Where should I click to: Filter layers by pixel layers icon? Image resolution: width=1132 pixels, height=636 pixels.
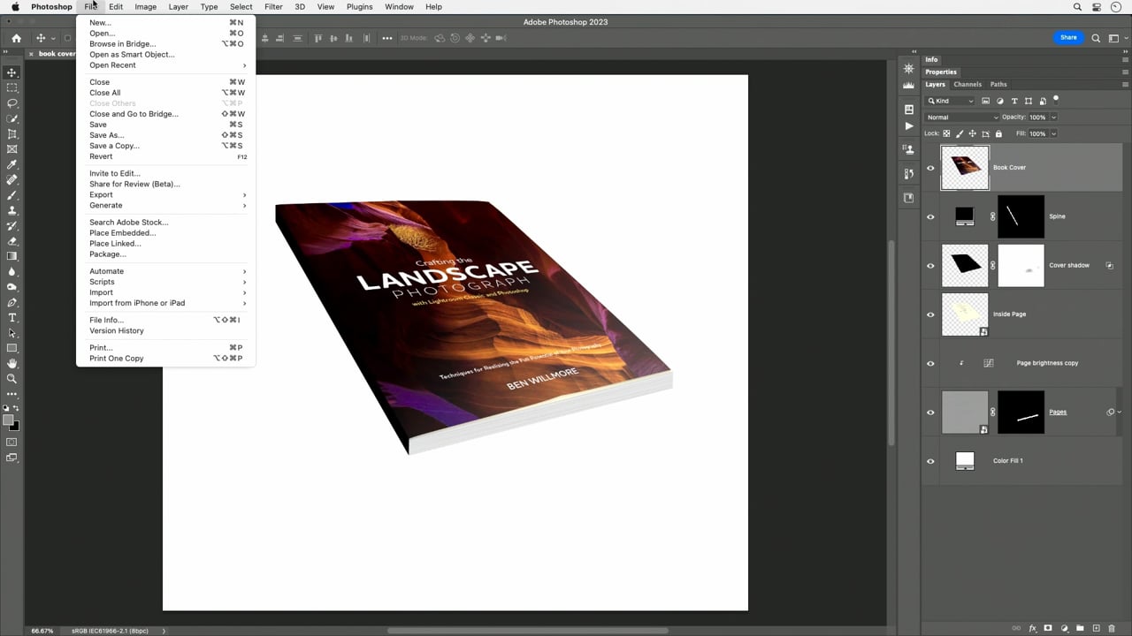click(x=986, y=101)
